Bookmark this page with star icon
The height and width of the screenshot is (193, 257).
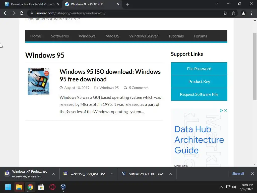point(233,13)
